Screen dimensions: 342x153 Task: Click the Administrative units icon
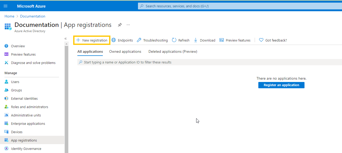pyautogui.click(x=7, y=115)
